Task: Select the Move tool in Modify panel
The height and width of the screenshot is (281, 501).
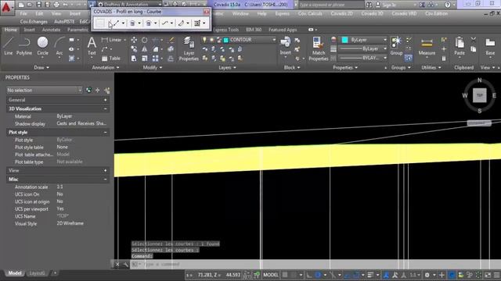Action: pyautogui.click(x=134, y=40)
